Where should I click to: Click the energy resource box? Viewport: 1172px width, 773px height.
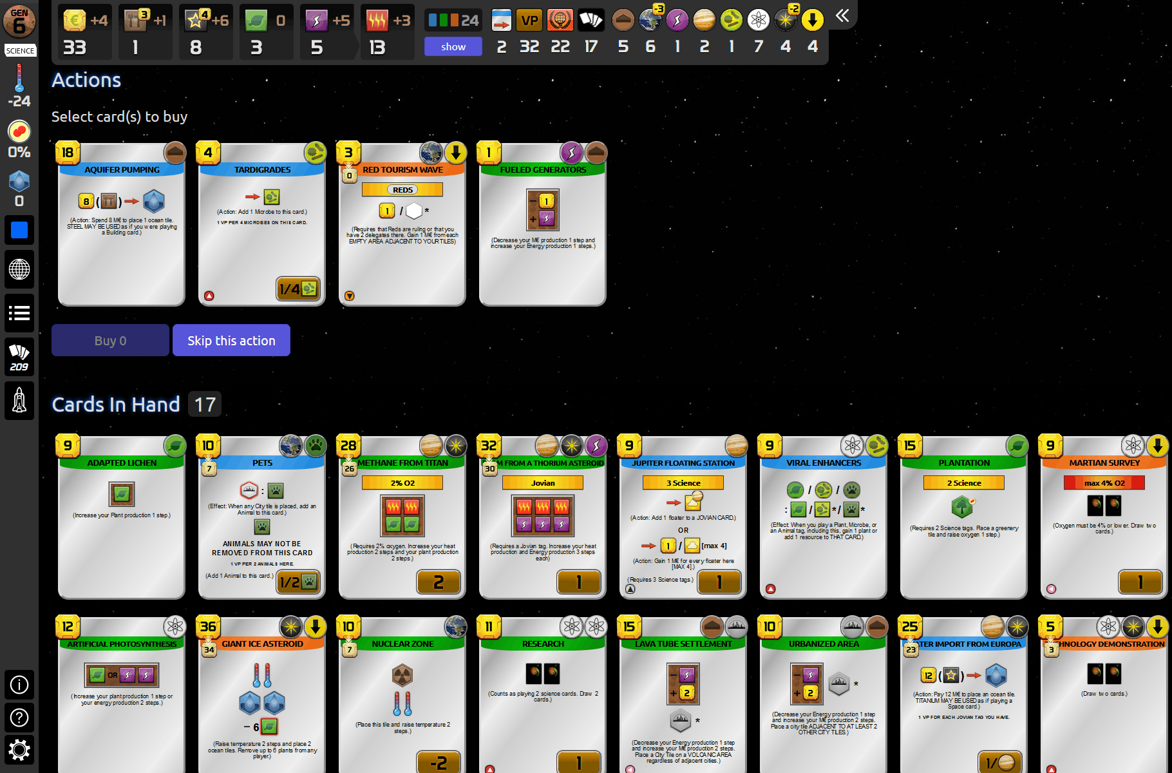(x=327, y=32)
